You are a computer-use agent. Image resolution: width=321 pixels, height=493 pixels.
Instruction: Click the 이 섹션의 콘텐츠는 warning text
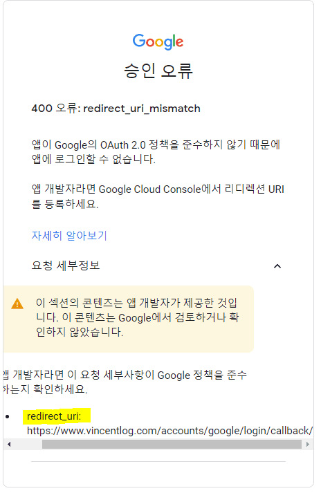137,317
